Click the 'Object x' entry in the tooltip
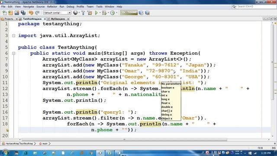The image size is (277, 156). point(167,118)
